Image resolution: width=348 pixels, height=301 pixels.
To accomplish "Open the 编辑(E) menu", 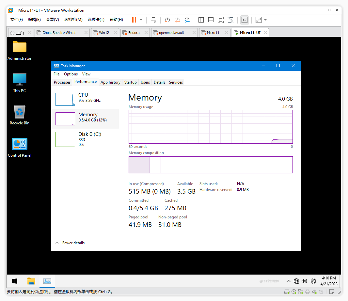I will click(x=34, y=20).
